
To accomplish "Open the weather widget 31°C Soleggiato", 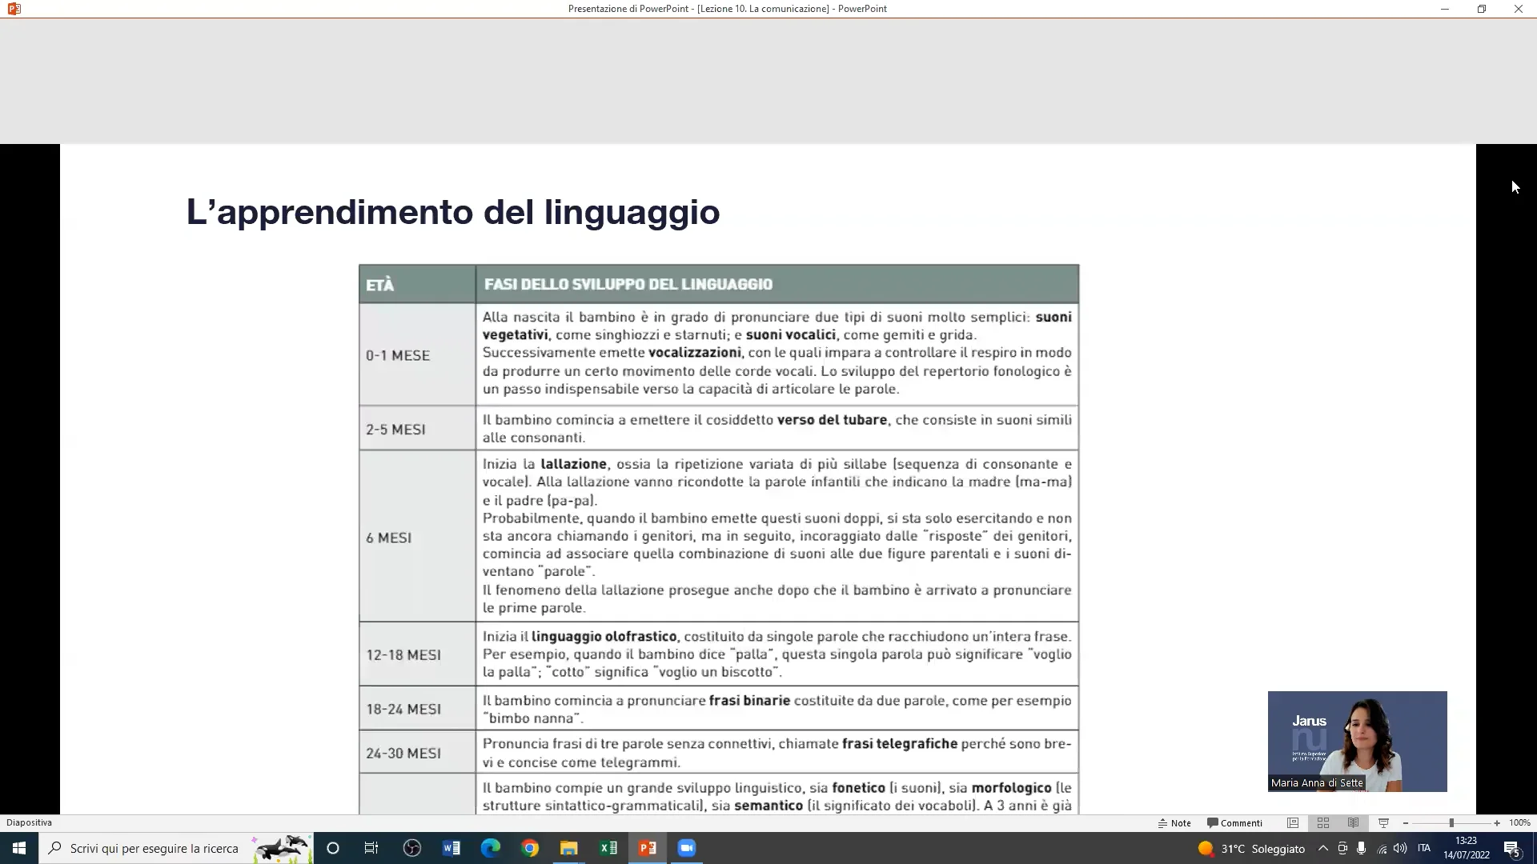I will click(1251, 848).
